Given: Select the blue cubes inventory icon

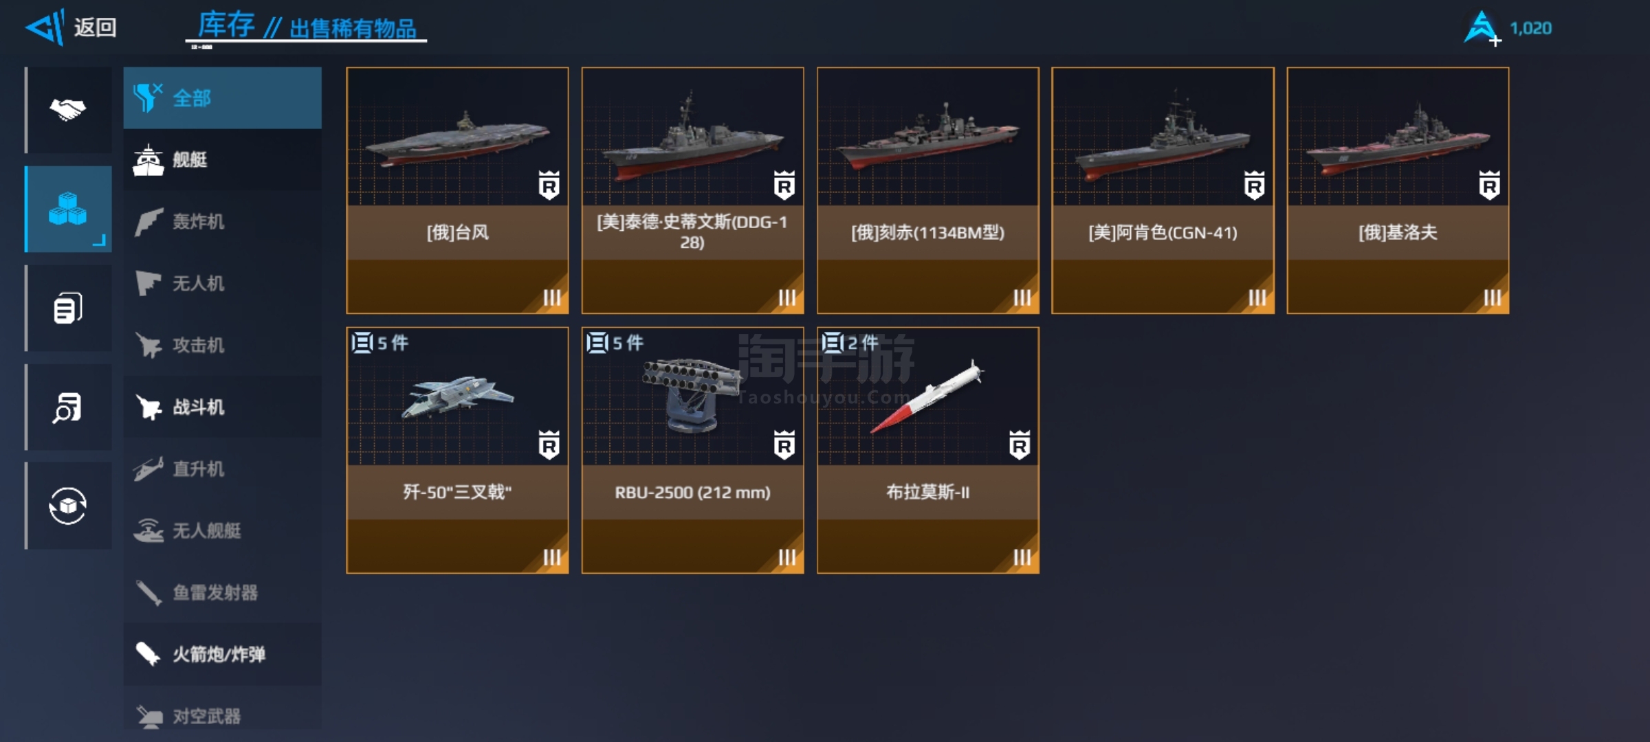Looking at the screenshot, I should pyautogui.click(x=68, y=209).
